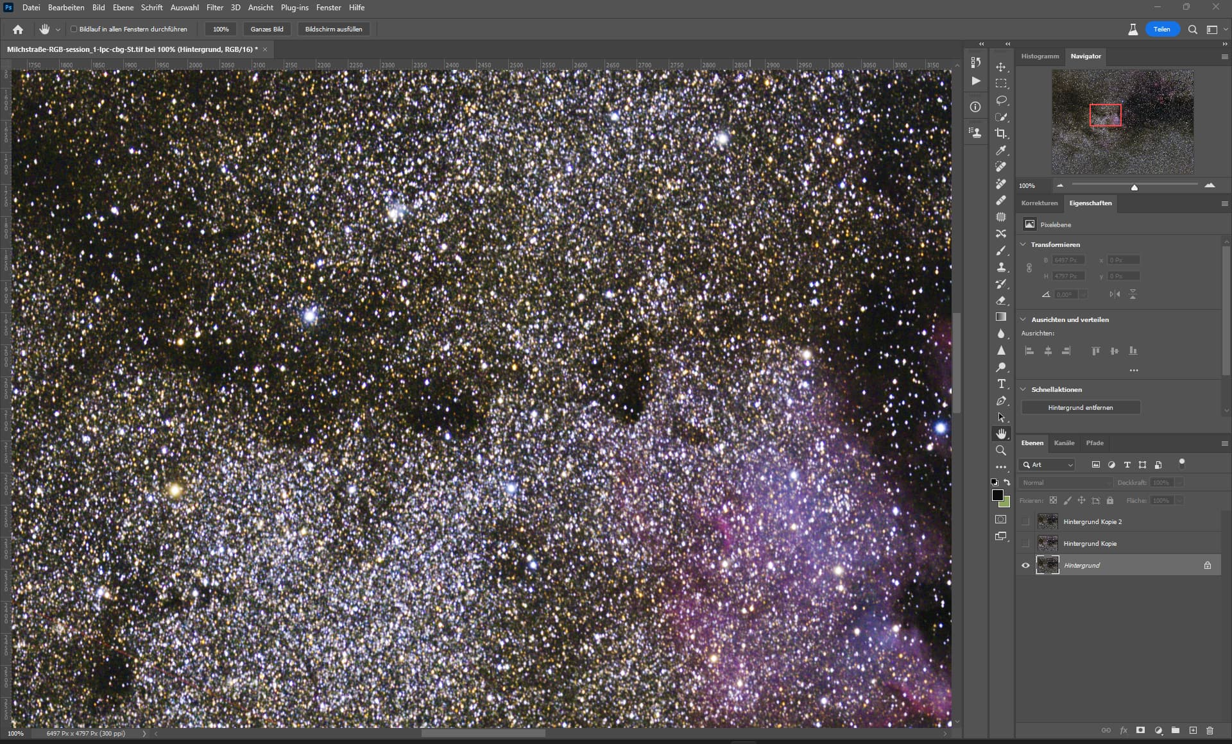Click the Bildschirm ausfüllen button
Viewport: 1232px width, 744px height.
click(x=333, y=29)
